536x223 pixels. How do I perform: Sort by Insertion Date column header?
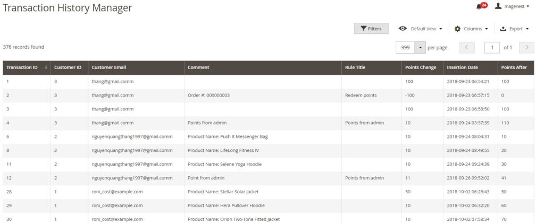tap(462, 67)
